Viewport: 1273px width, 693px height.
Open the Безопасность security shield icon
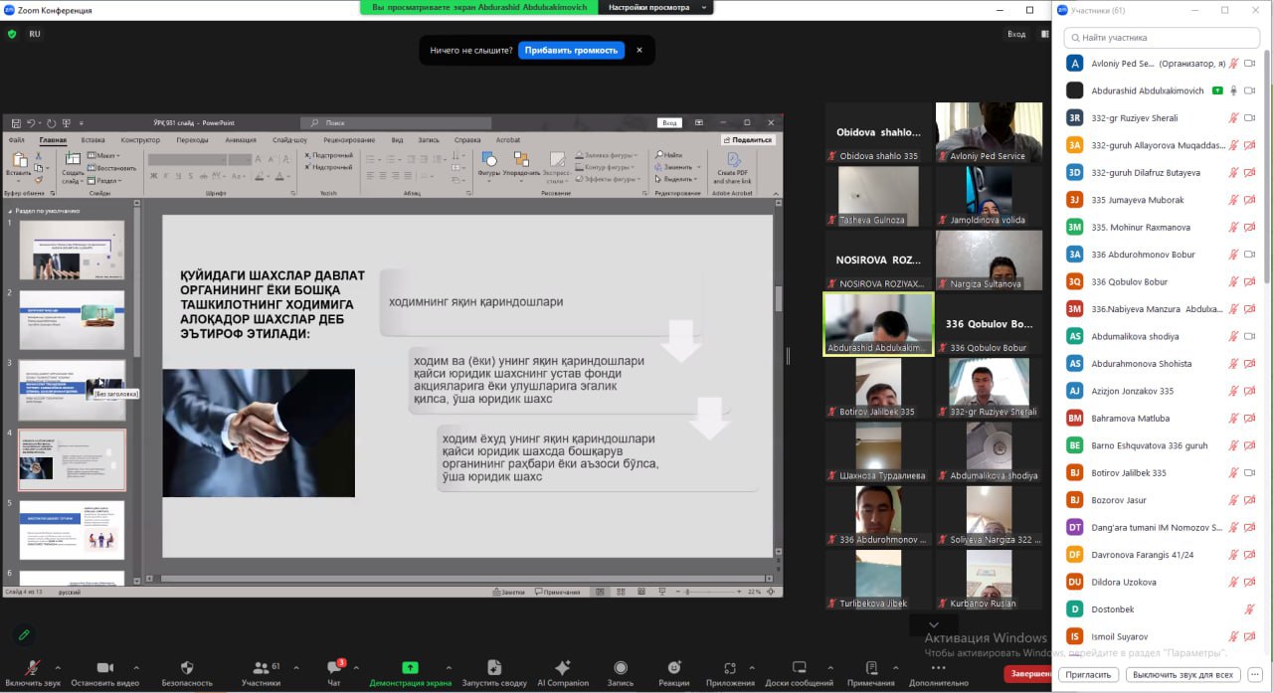tap(187, 668)
